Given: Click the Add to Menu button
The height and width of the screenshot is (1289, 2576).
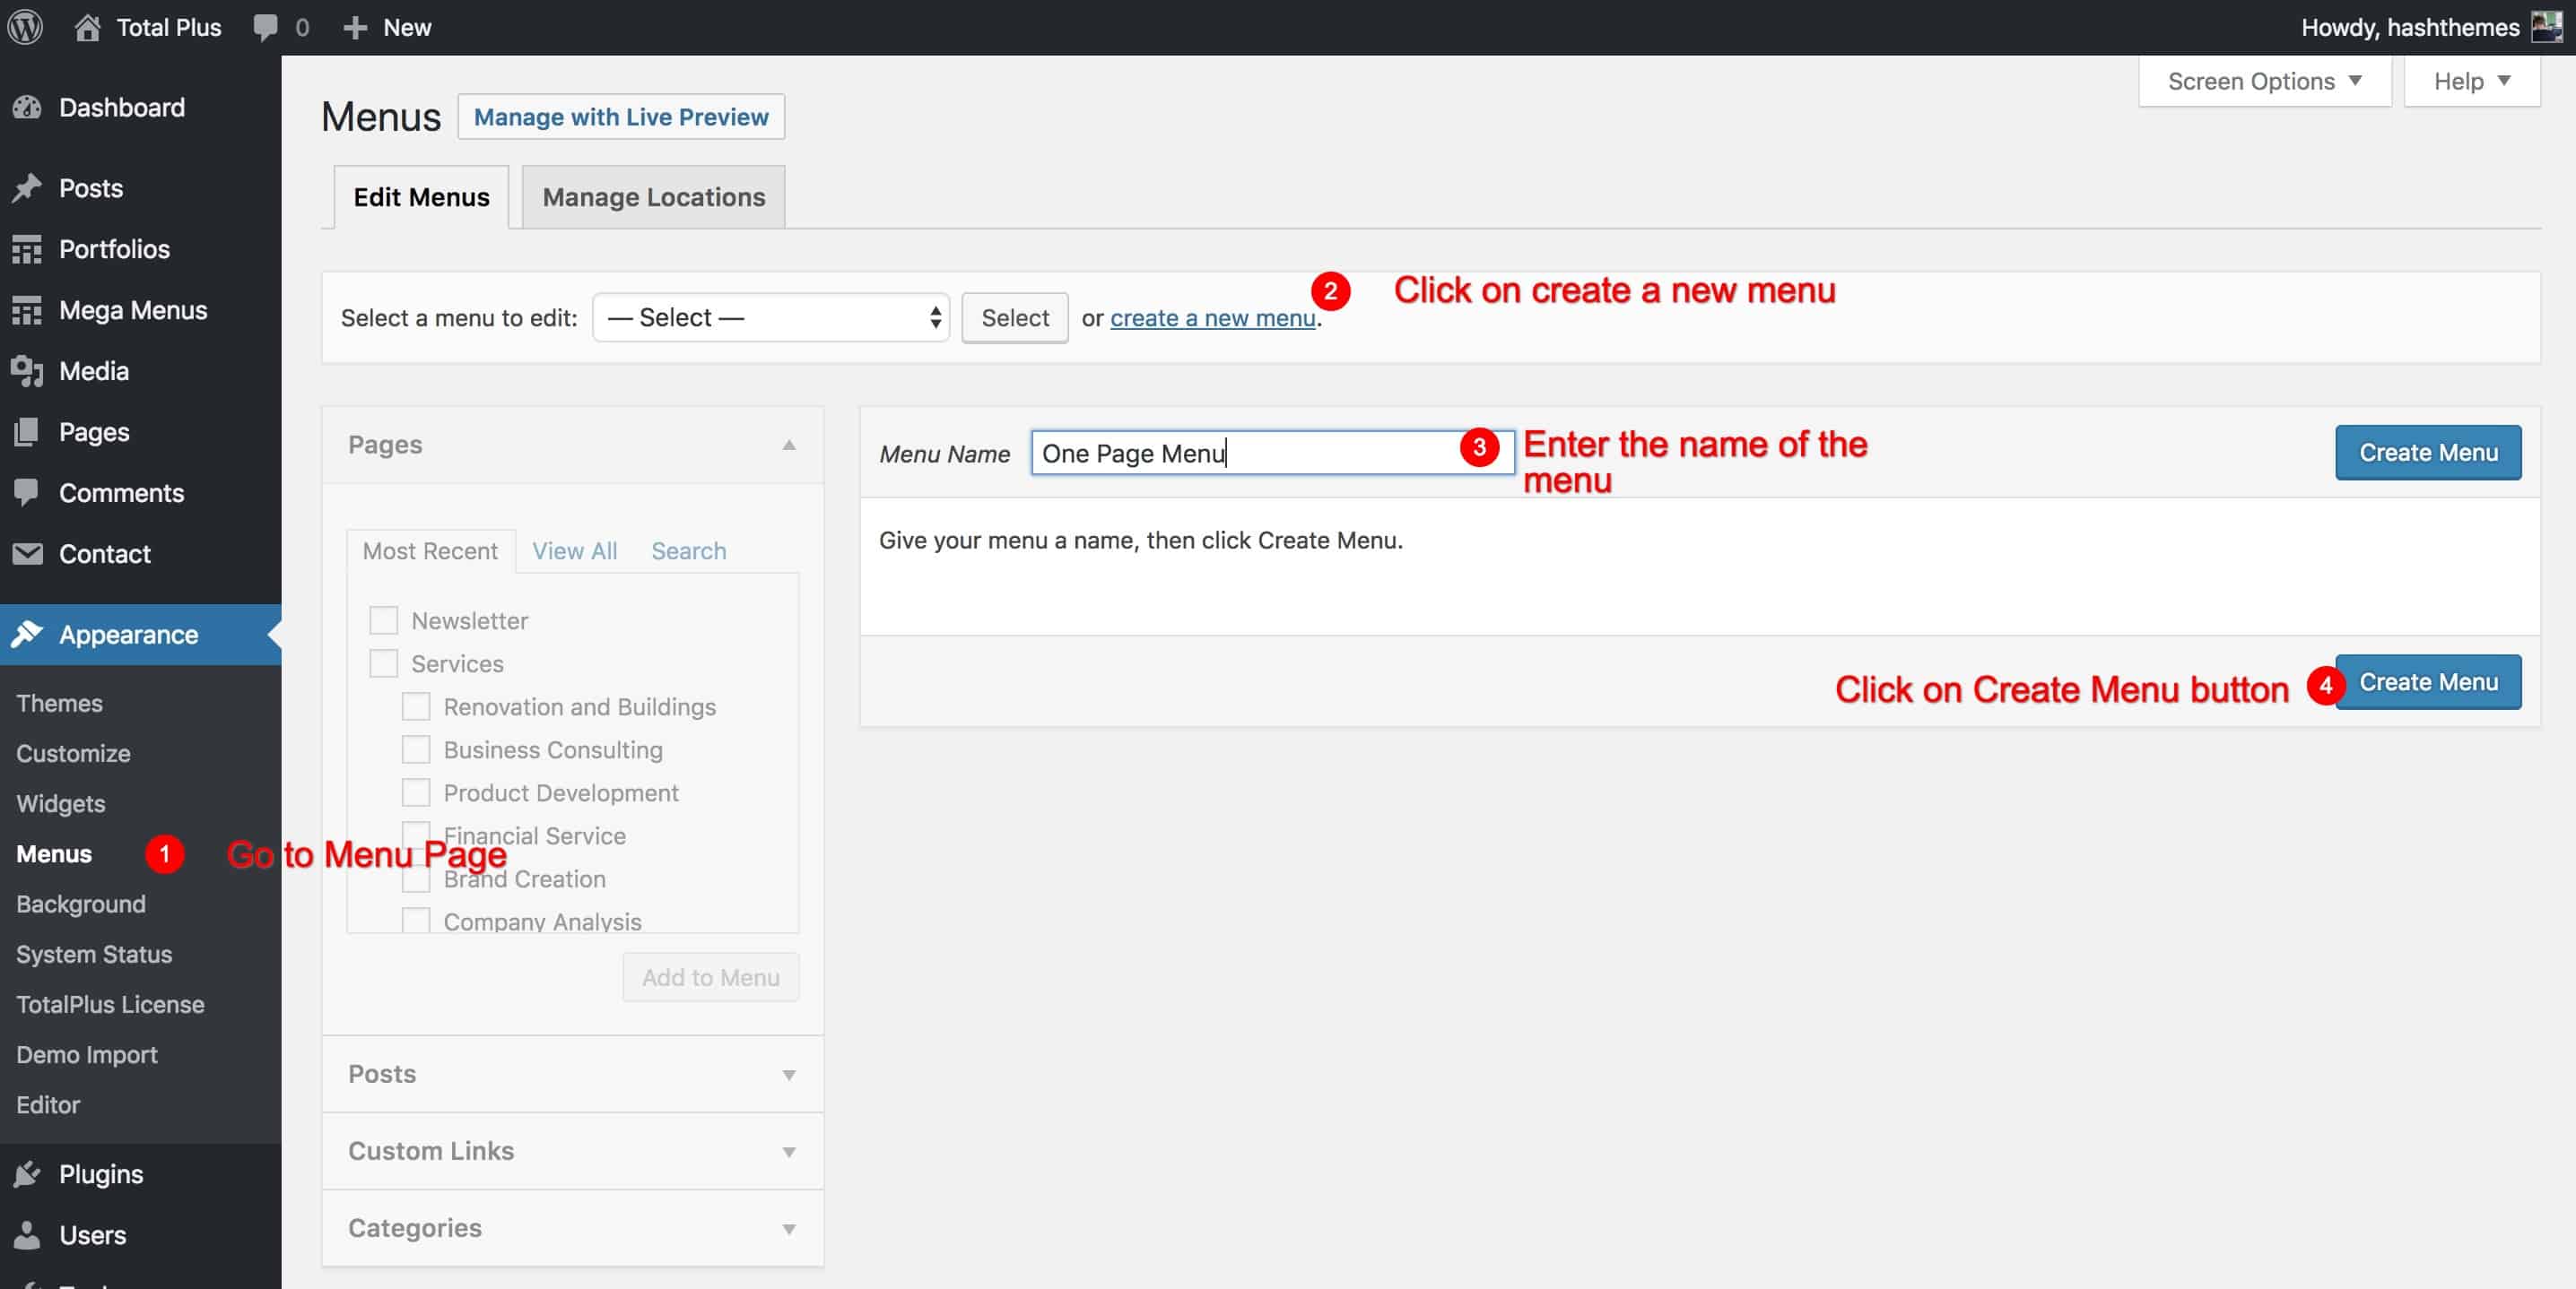Looking at the screenshot, I should click(711, 977).
